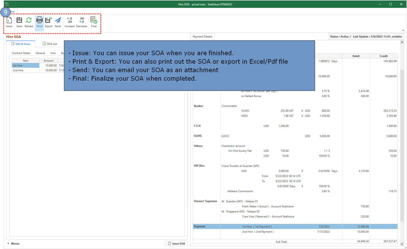407x249 pixels.
Task: Click the SOA vertical scrollbar thumb
Action: coord(402,145)
